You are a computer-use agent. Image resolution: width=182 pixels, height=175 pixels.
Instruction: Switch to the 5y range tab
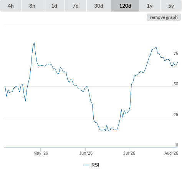(x=171, y=6)
